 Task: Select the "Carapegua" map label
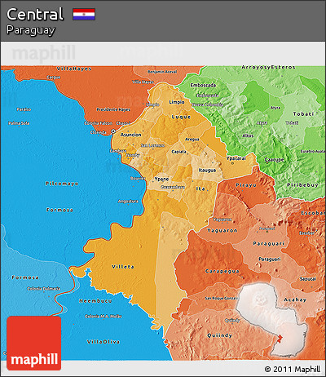tap(222, 271)
